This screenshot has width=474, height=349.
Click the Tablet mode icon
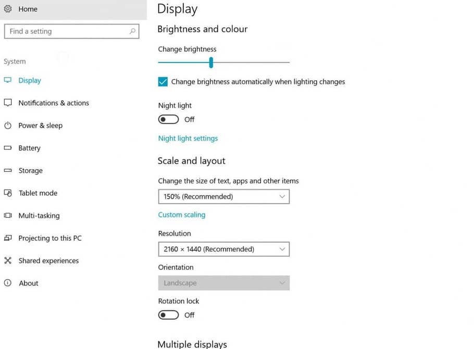[8, 193]
